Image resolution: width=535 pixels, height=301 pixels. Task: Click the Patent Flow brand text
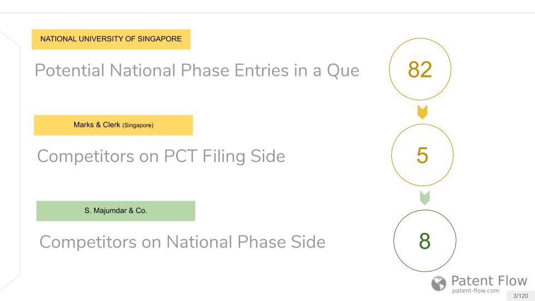click(489, 281)
